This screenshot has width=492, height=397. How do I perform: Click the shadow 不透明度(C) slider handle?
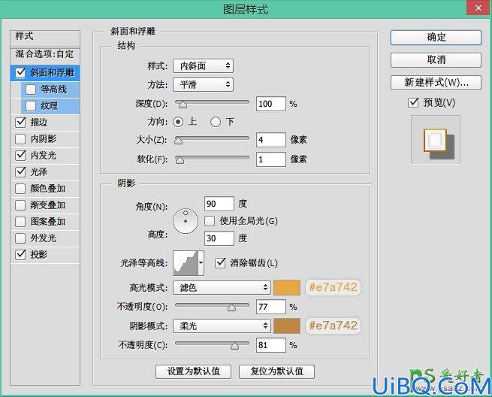[x=234, y=346]
